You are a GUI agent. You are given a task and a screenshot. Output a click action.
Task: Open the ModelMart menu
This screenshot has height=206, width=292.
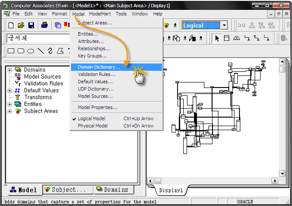(x=100, y=14)
